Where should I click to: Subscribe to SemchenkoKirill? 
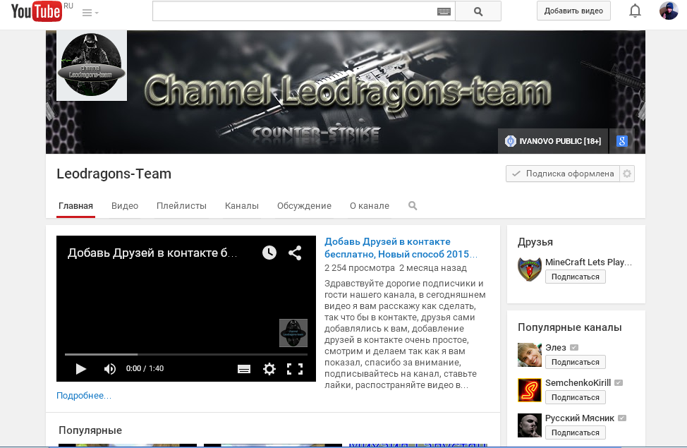pyautogui.click(x=576, y=397)
